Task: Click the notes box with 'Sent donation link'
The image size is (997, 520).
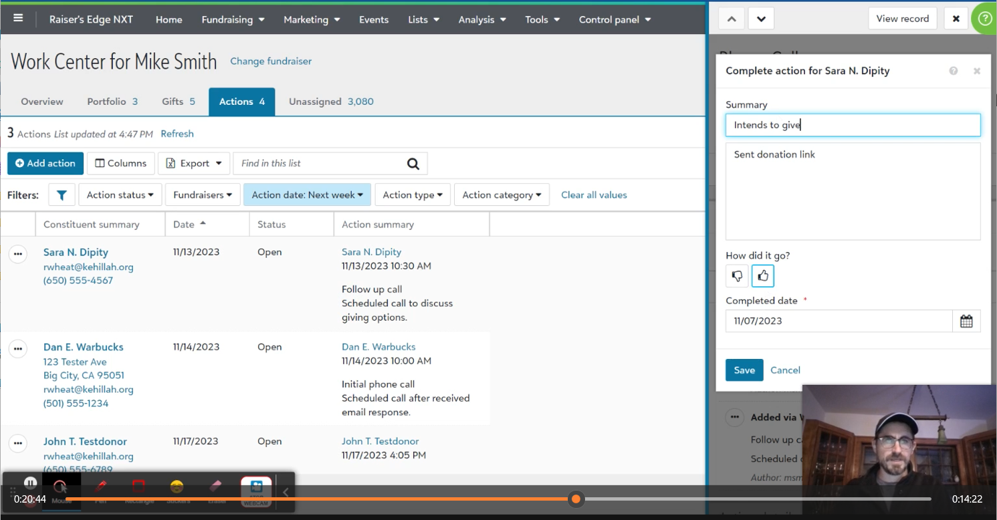Action: [853, 191]
